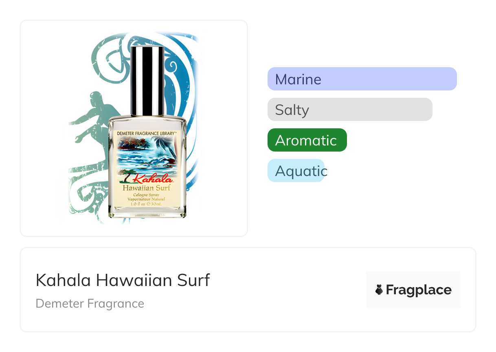Select the Marine accord bar

click(362, 79)
